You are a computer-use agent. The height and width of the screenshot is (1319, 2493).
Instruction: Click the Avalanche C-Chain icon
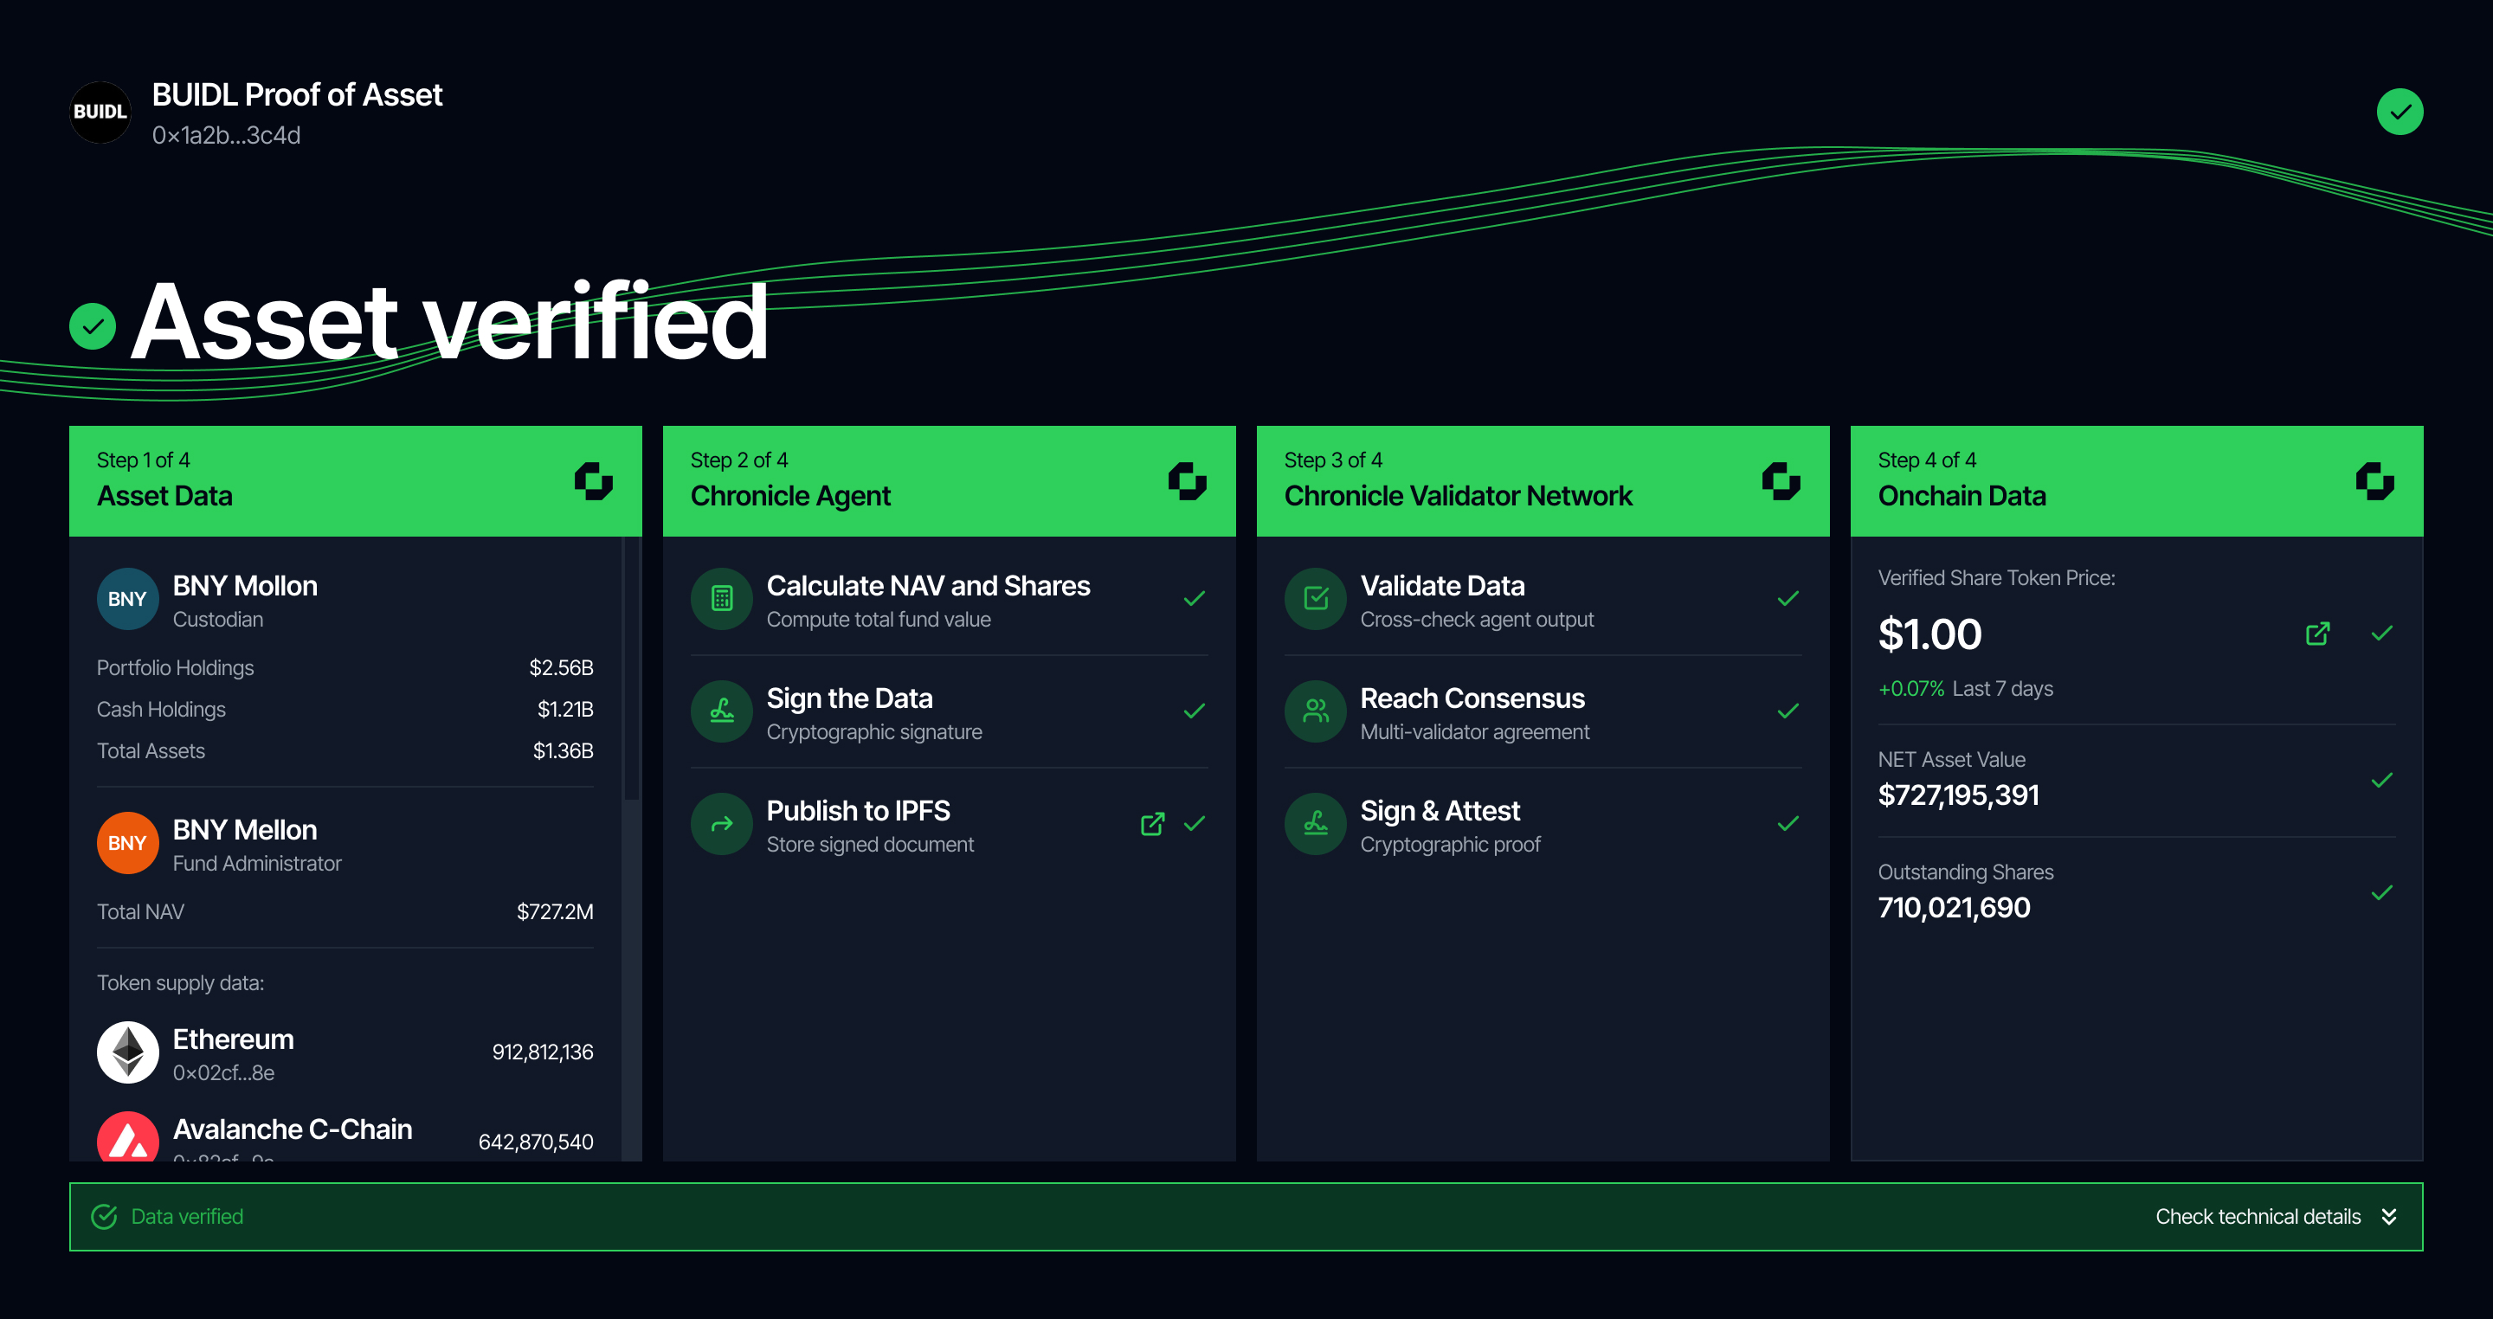[x=128, y=1137]
